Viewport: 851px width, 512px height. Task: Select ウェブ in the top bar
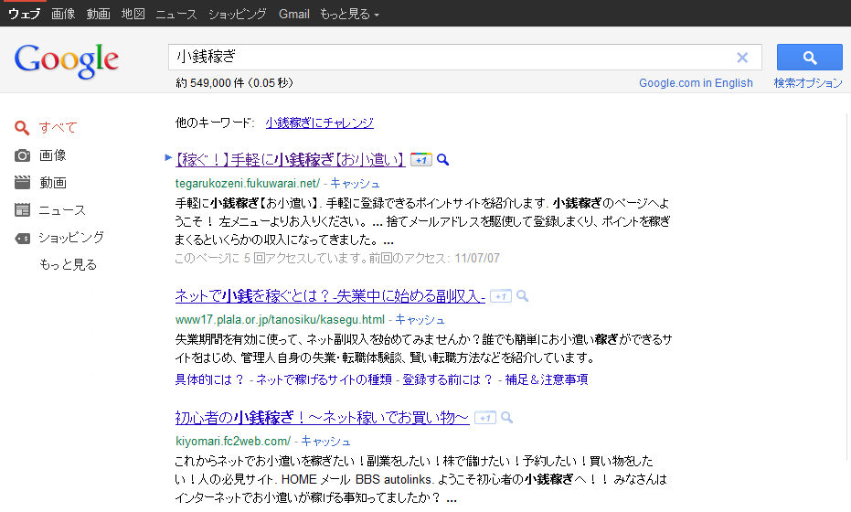click(24, 14)
